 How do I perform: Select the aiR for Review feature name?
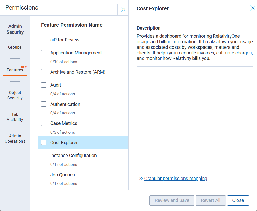tap(65, 40)
